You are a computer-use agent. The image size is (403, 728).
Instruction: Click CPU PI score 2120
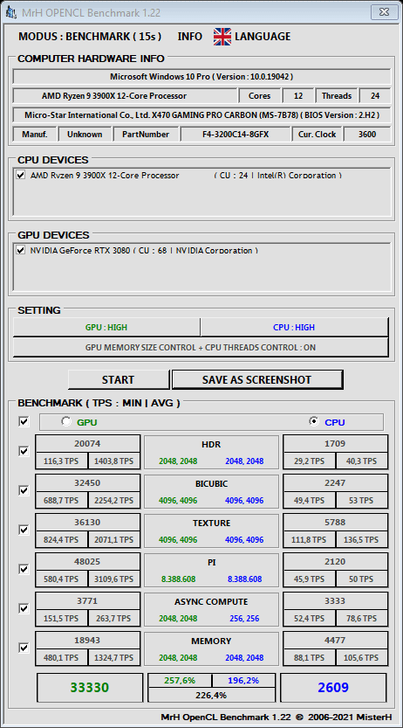335,561
